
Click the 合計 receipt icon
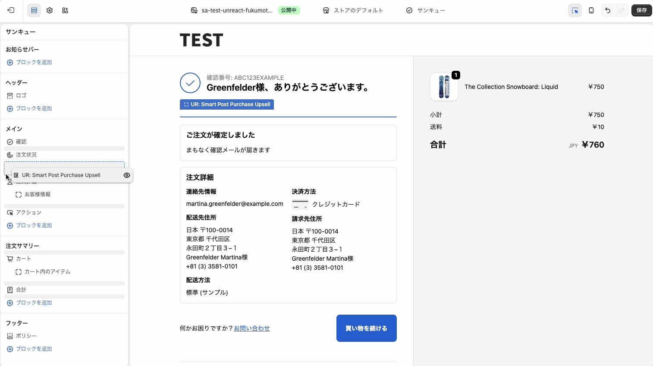pyautogui.click(x=10, y=290)
